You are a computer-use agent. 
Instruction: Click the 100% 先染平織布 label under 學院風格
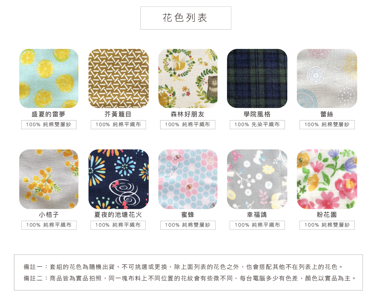(x=257, y=125)
